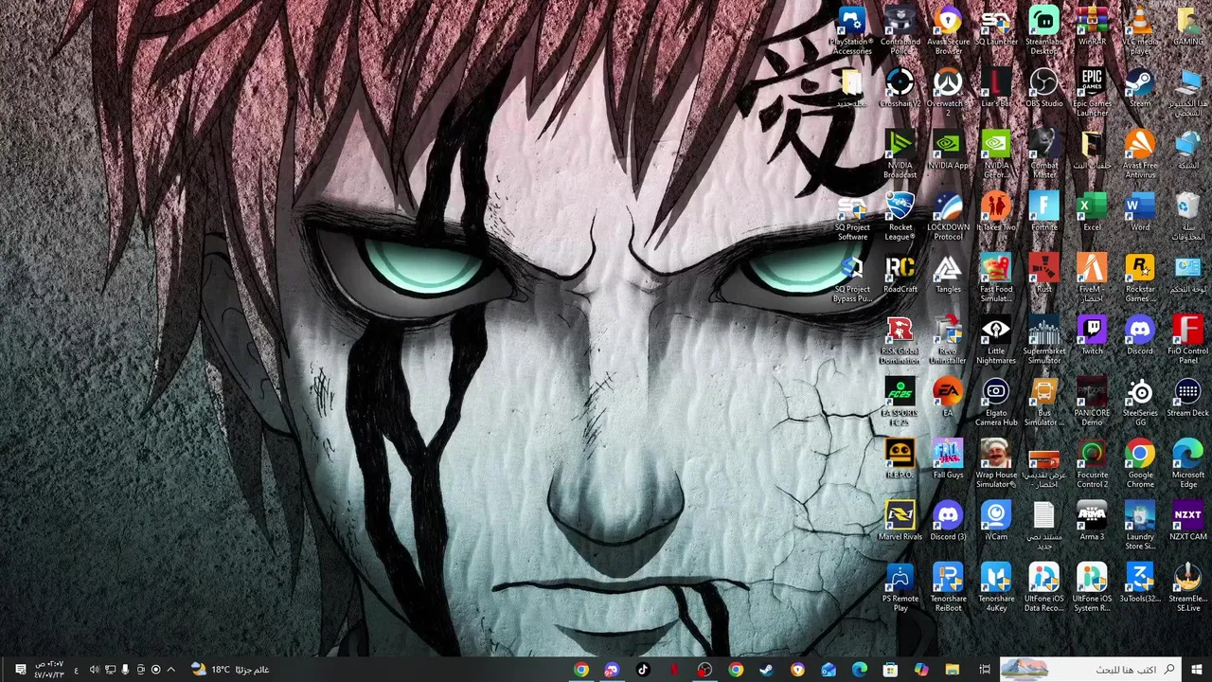Open Steam desktop shortcut
This screenshot has width=1212, height=682.
click(1140, 88)
